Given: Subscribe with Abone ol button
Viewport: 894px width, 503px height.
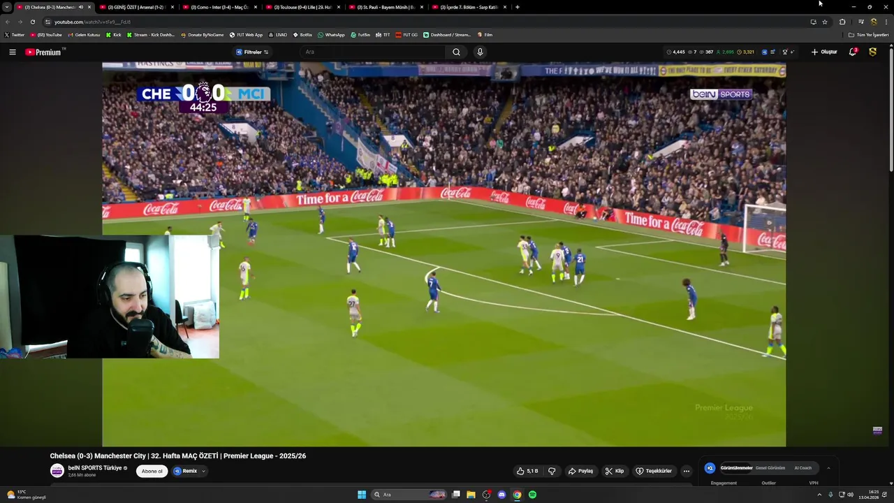Looking at the screenshot, I should click(x=152, y=471).
